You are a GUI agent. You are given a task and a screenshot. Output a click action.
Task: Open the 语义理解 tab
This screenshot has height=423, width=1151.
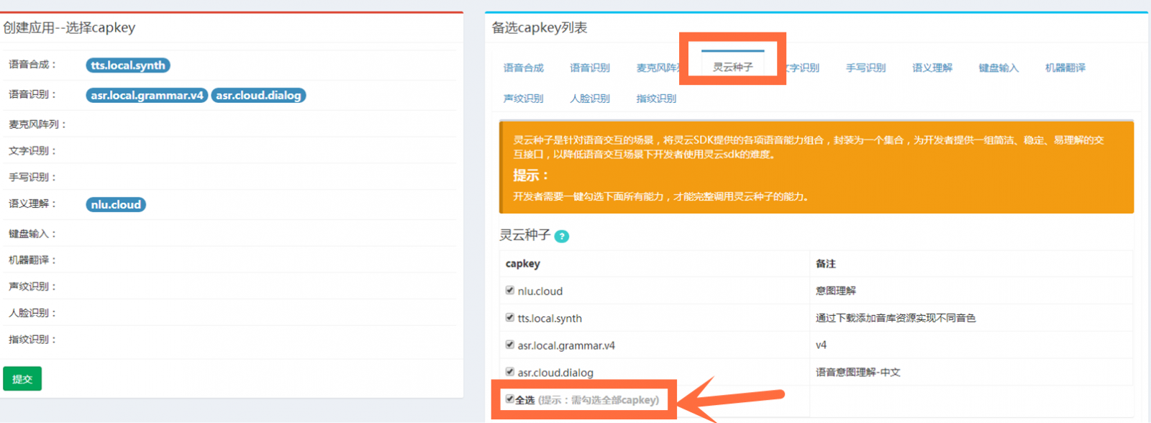(x=932, y=68)
